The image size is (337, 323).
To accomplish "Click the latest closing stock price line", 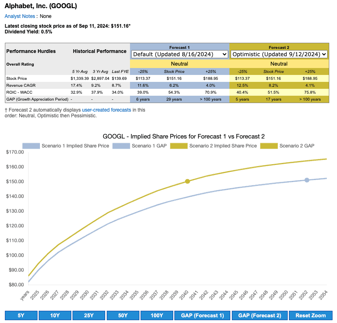I will point(68,26).
